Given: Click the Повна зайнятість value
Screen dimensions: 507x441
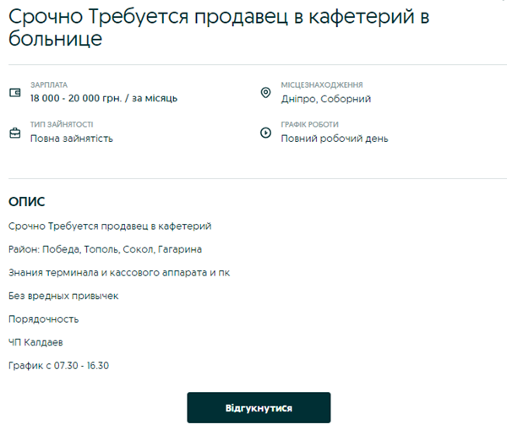Looking at the screenshot, I should point(71,139).
